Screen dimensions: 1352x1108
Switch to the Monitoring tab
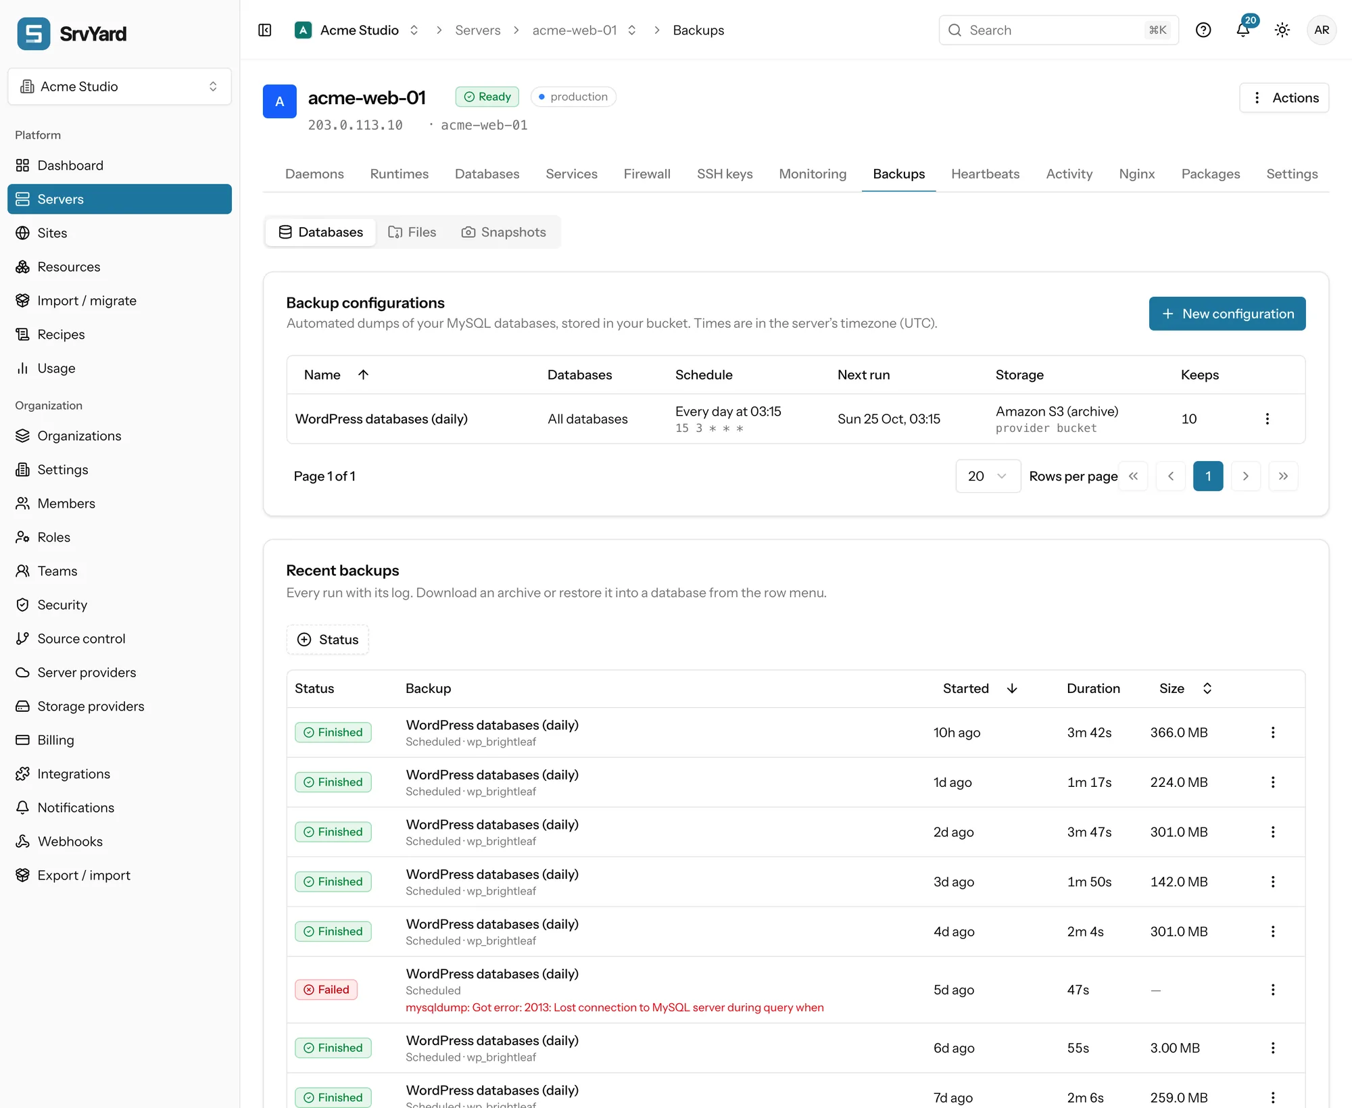click(x=813, y=174)
